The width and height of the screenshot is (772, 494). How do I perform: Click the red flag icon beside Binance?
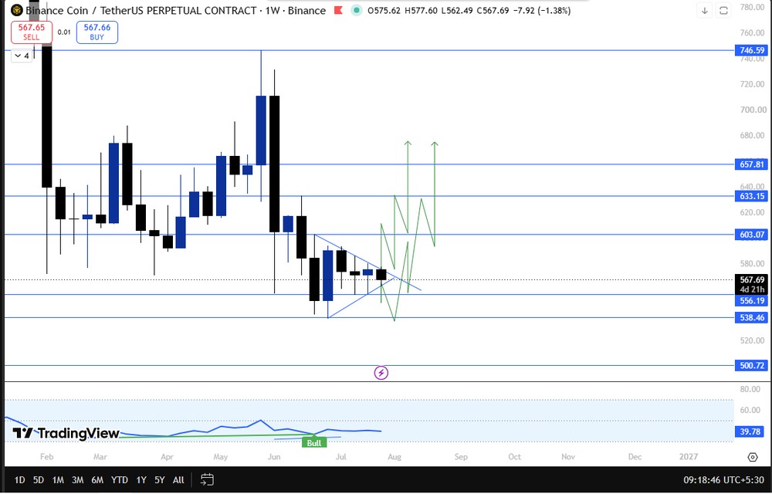pos(338,10)
